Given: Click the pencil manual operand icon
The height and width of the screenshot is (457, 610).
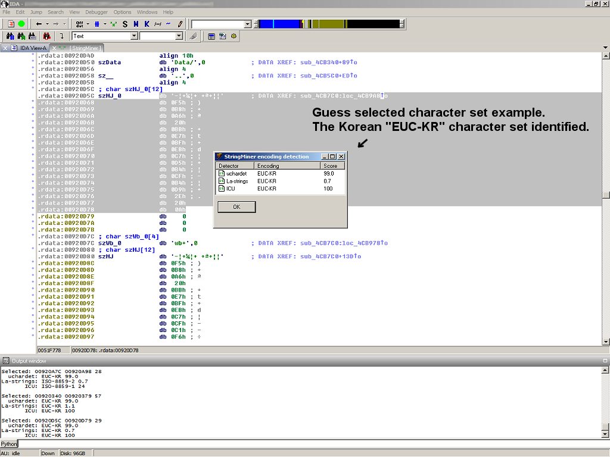Looking at the screenshot, I should pos(180,24).
